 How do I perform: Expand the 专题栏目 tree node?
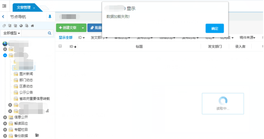[x=5, y=130]
